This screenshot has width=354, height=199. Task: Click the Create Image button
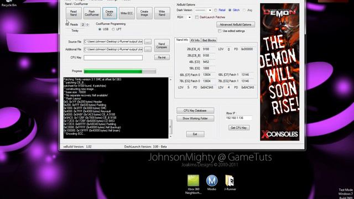point(144,13)
